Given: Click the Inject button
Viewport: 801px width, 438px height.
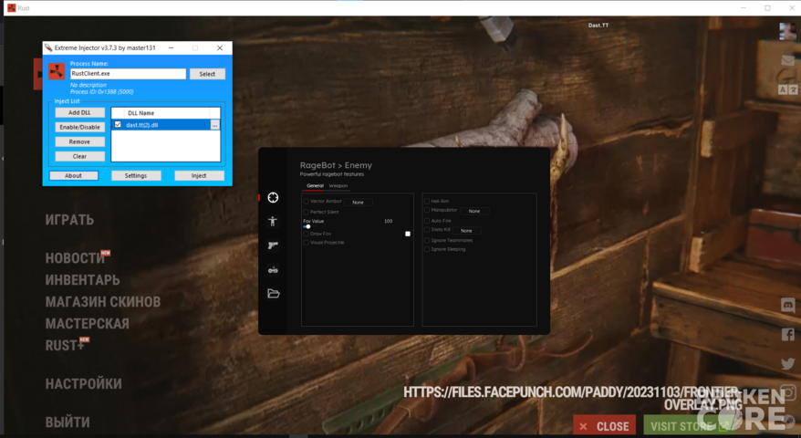Looking at the screenshot, I should coord(199,175).
